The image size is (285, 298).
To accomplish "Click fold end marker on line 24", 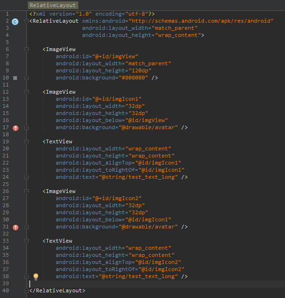I will pos(26,177).
